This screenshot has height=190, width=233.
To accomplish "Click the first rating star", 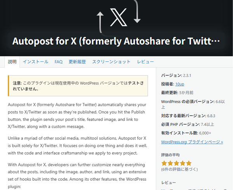I will tap(164, 163).
